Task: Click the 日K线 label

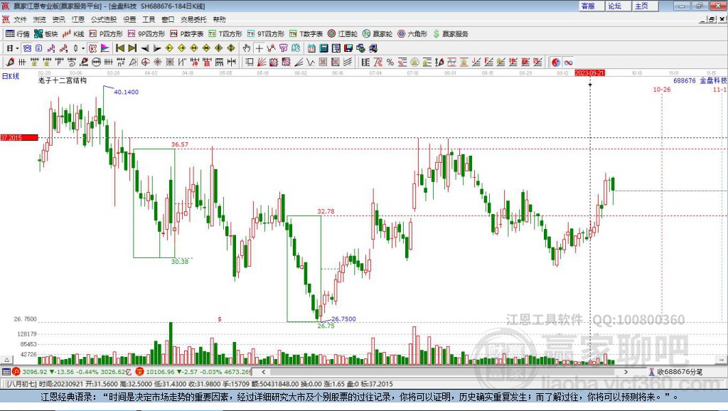Action: [x=11, y=76]
